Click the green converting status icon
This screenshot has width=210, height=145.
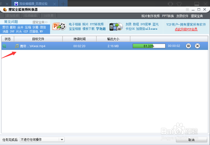(5, 46)
